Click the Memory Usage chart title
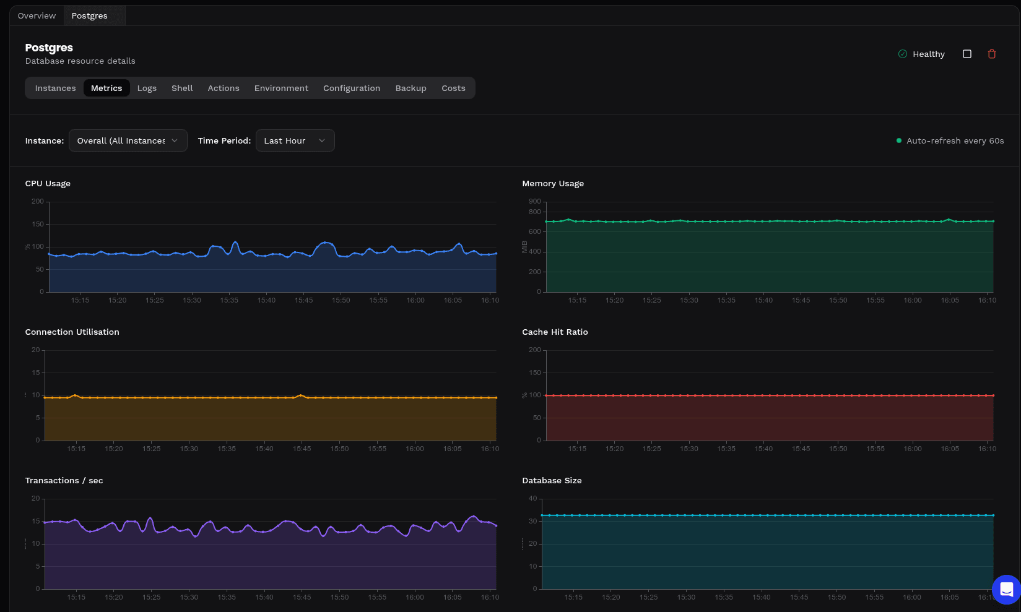Image resolution: width=1021 pixels, height=612 pixels. (x=553, y=183)
